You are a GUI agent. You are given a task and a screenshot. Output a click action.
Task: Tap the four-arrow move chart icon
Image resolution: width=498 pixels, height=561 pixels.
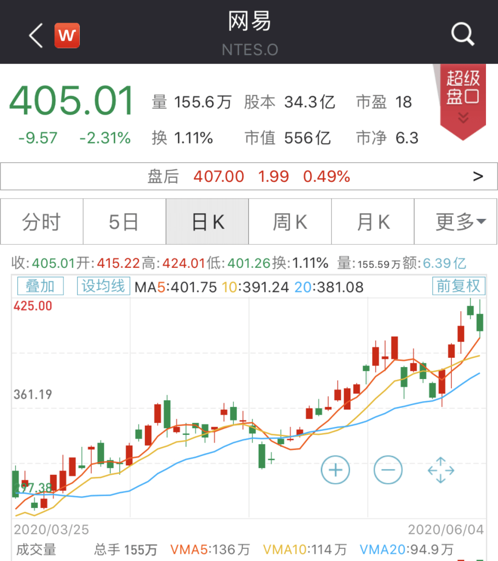tap(441, 470)
